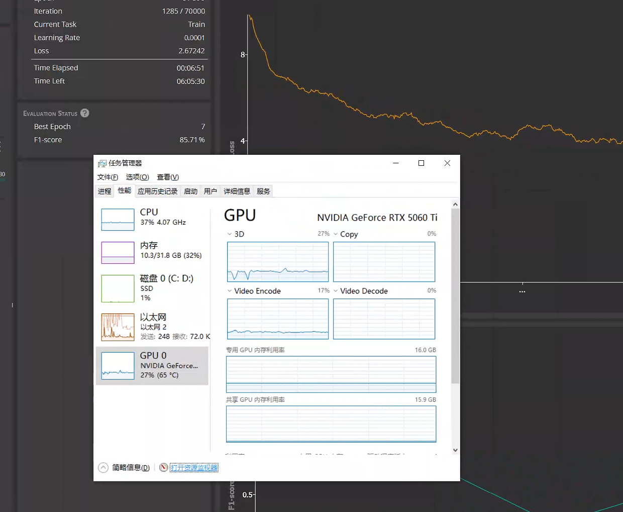Click the scrollbar down arrow in Task Manager

455,450
